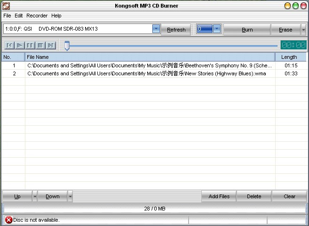
Task: Click the playback seek slider thumb
Action: pyautogui.click(x=67, y=46)
